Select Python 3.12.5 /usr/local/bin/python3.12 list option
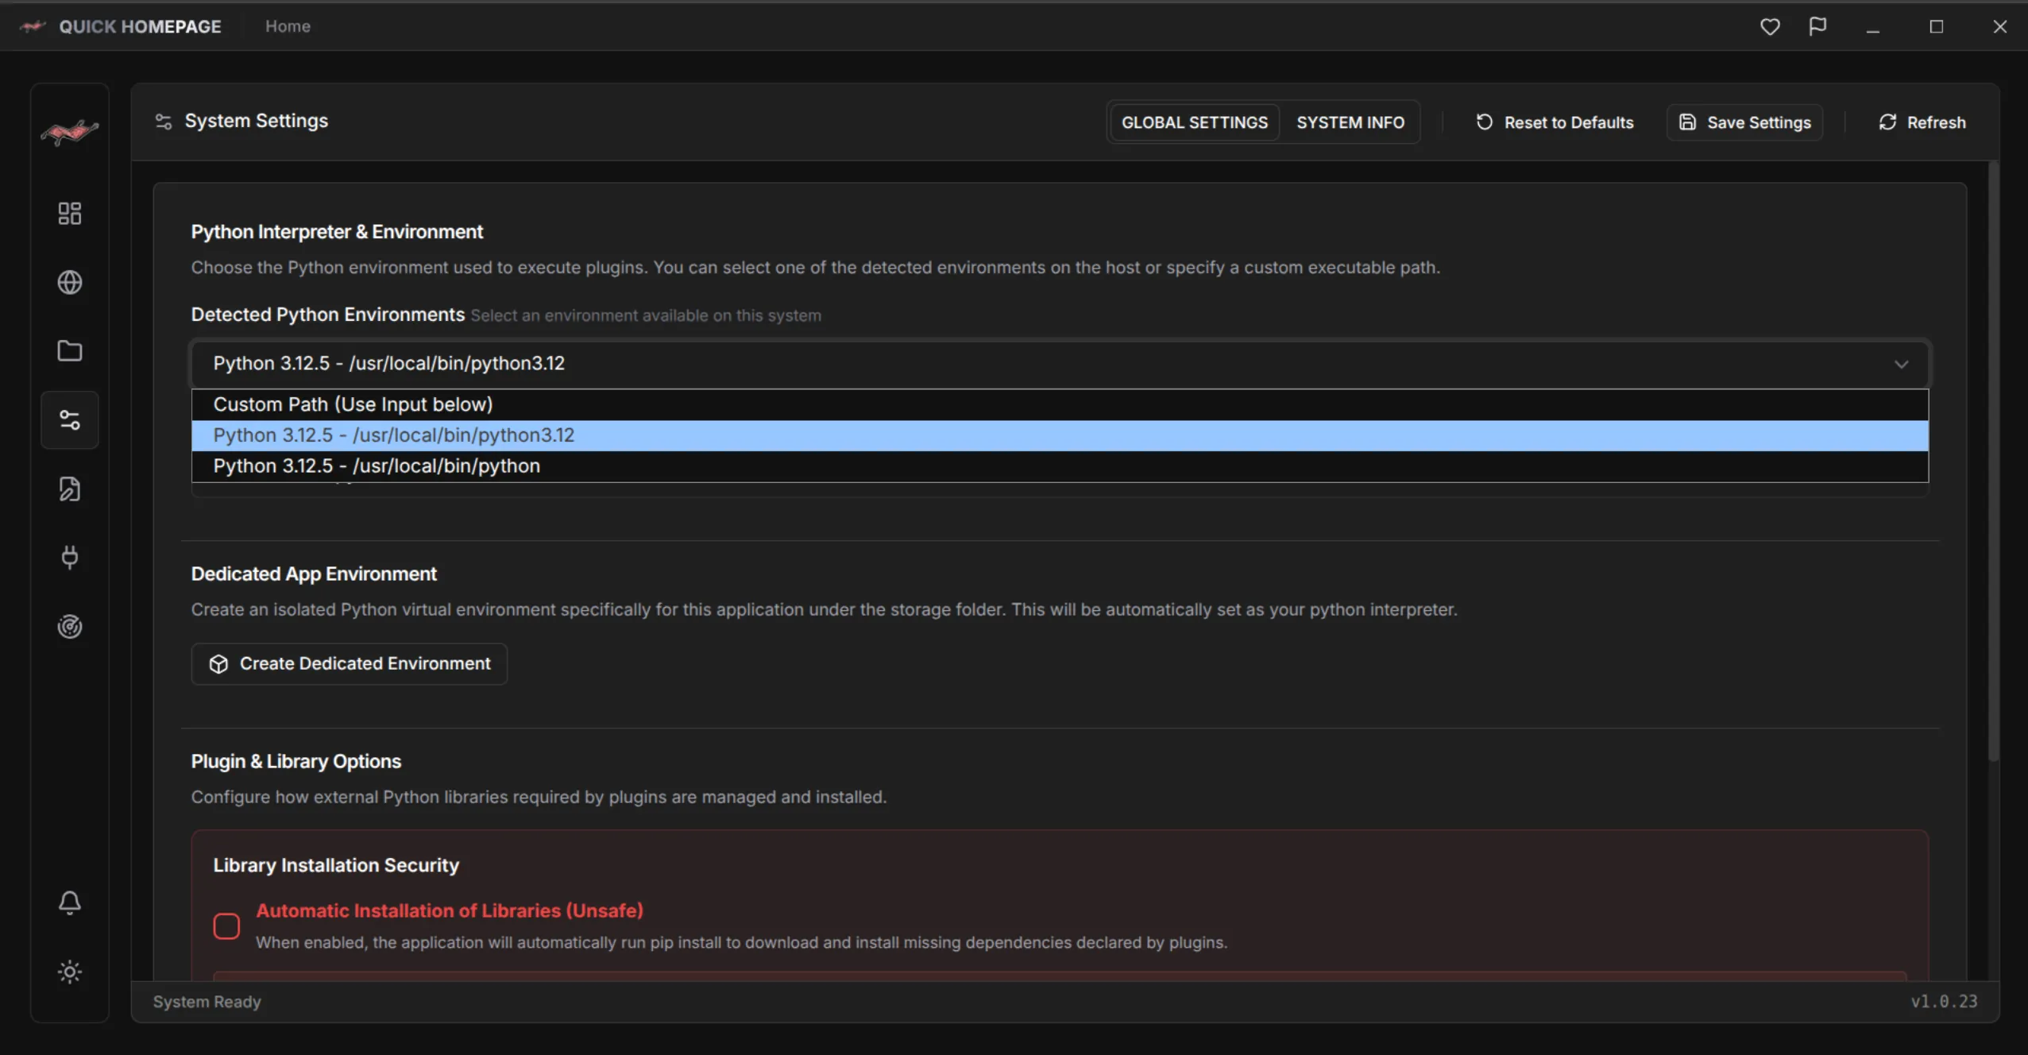This screenshot has height=1055, width=2028. pos(1060,435)
